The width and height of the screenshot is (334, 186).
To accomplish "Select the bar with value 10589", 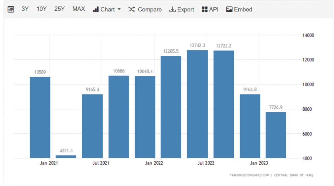I will pyautogui.click(x=40, y=117).
